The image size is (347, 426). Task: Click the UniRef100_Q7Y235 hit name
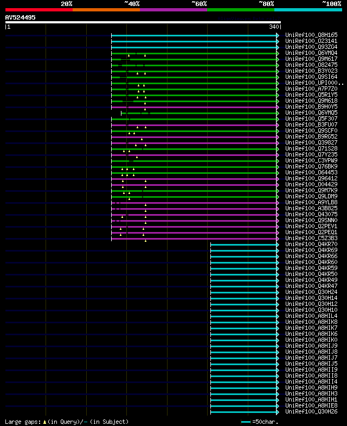311,154
